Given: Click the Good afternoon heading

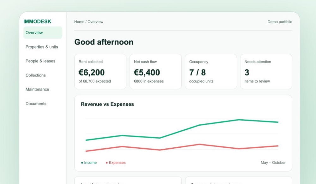Looking at the screenshot, I should (104, 42).
